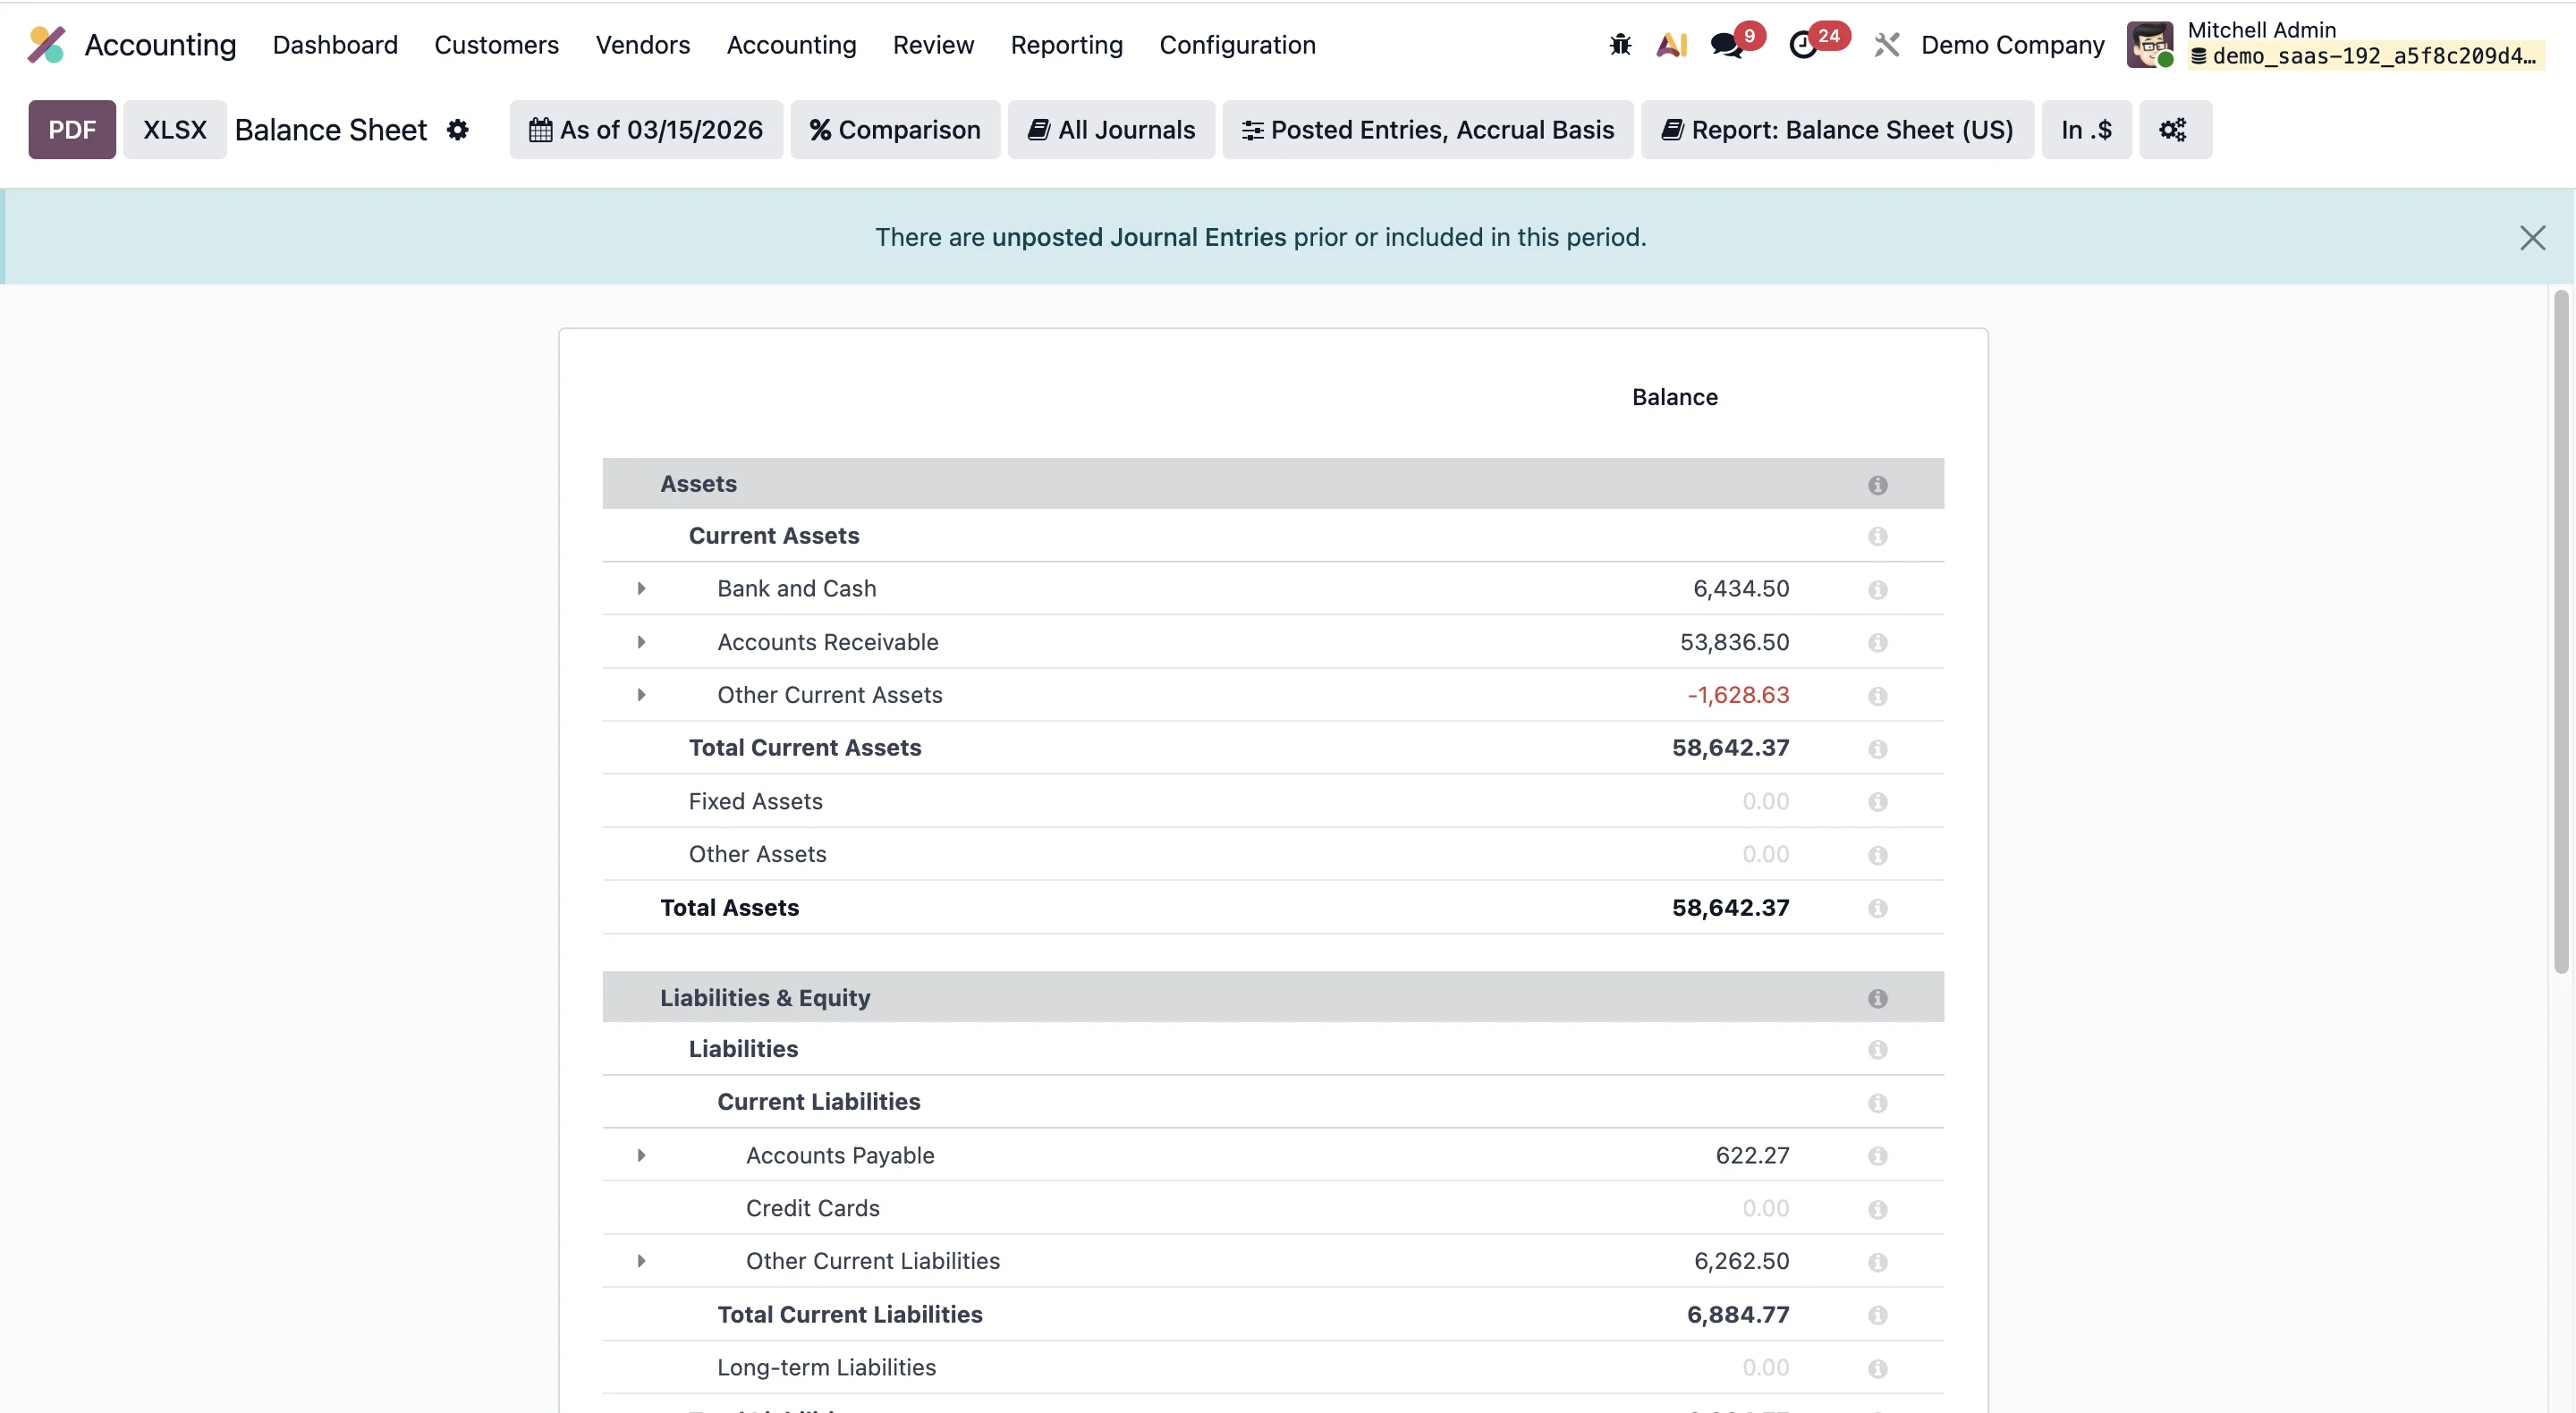Click the Accounting app logo icon

click(46, 45)
